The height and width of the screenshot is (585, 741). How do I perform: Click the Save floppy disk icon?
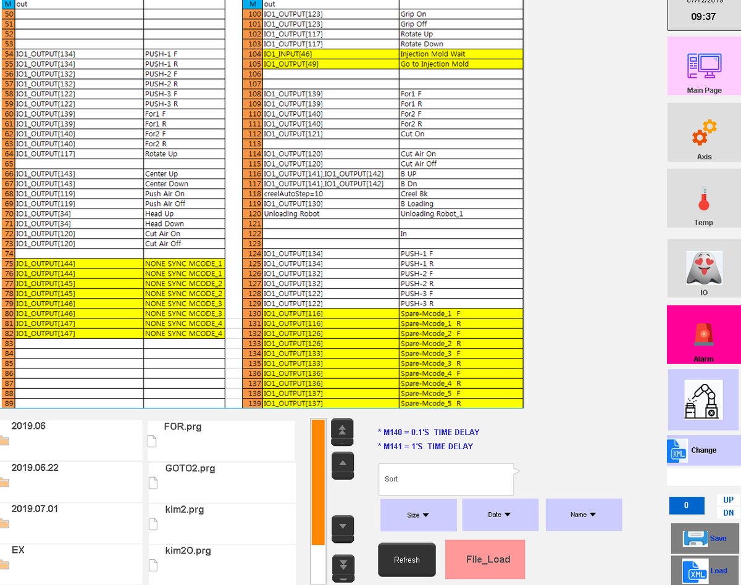click(695, 539)
